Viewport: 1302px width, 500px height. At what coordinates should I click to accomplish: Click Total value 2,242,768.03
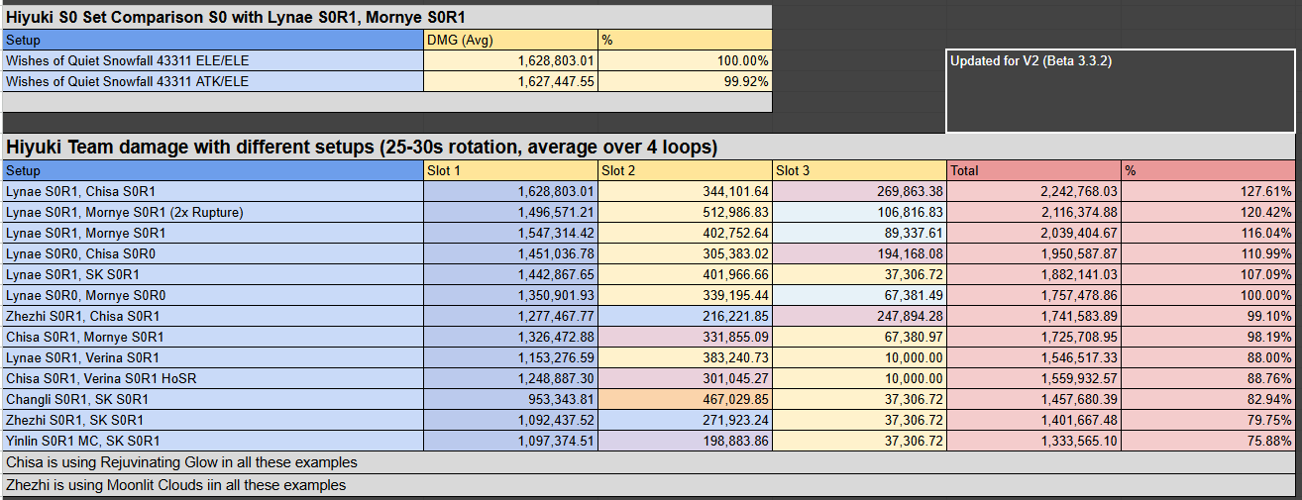[x=1033, y=191]
